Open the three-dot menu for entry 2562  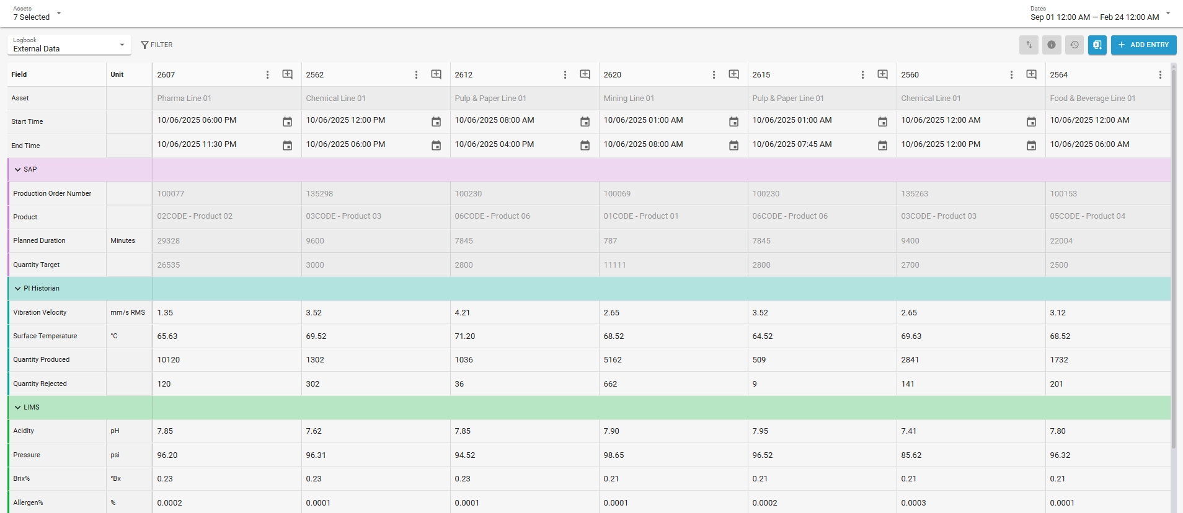(416, 74)
